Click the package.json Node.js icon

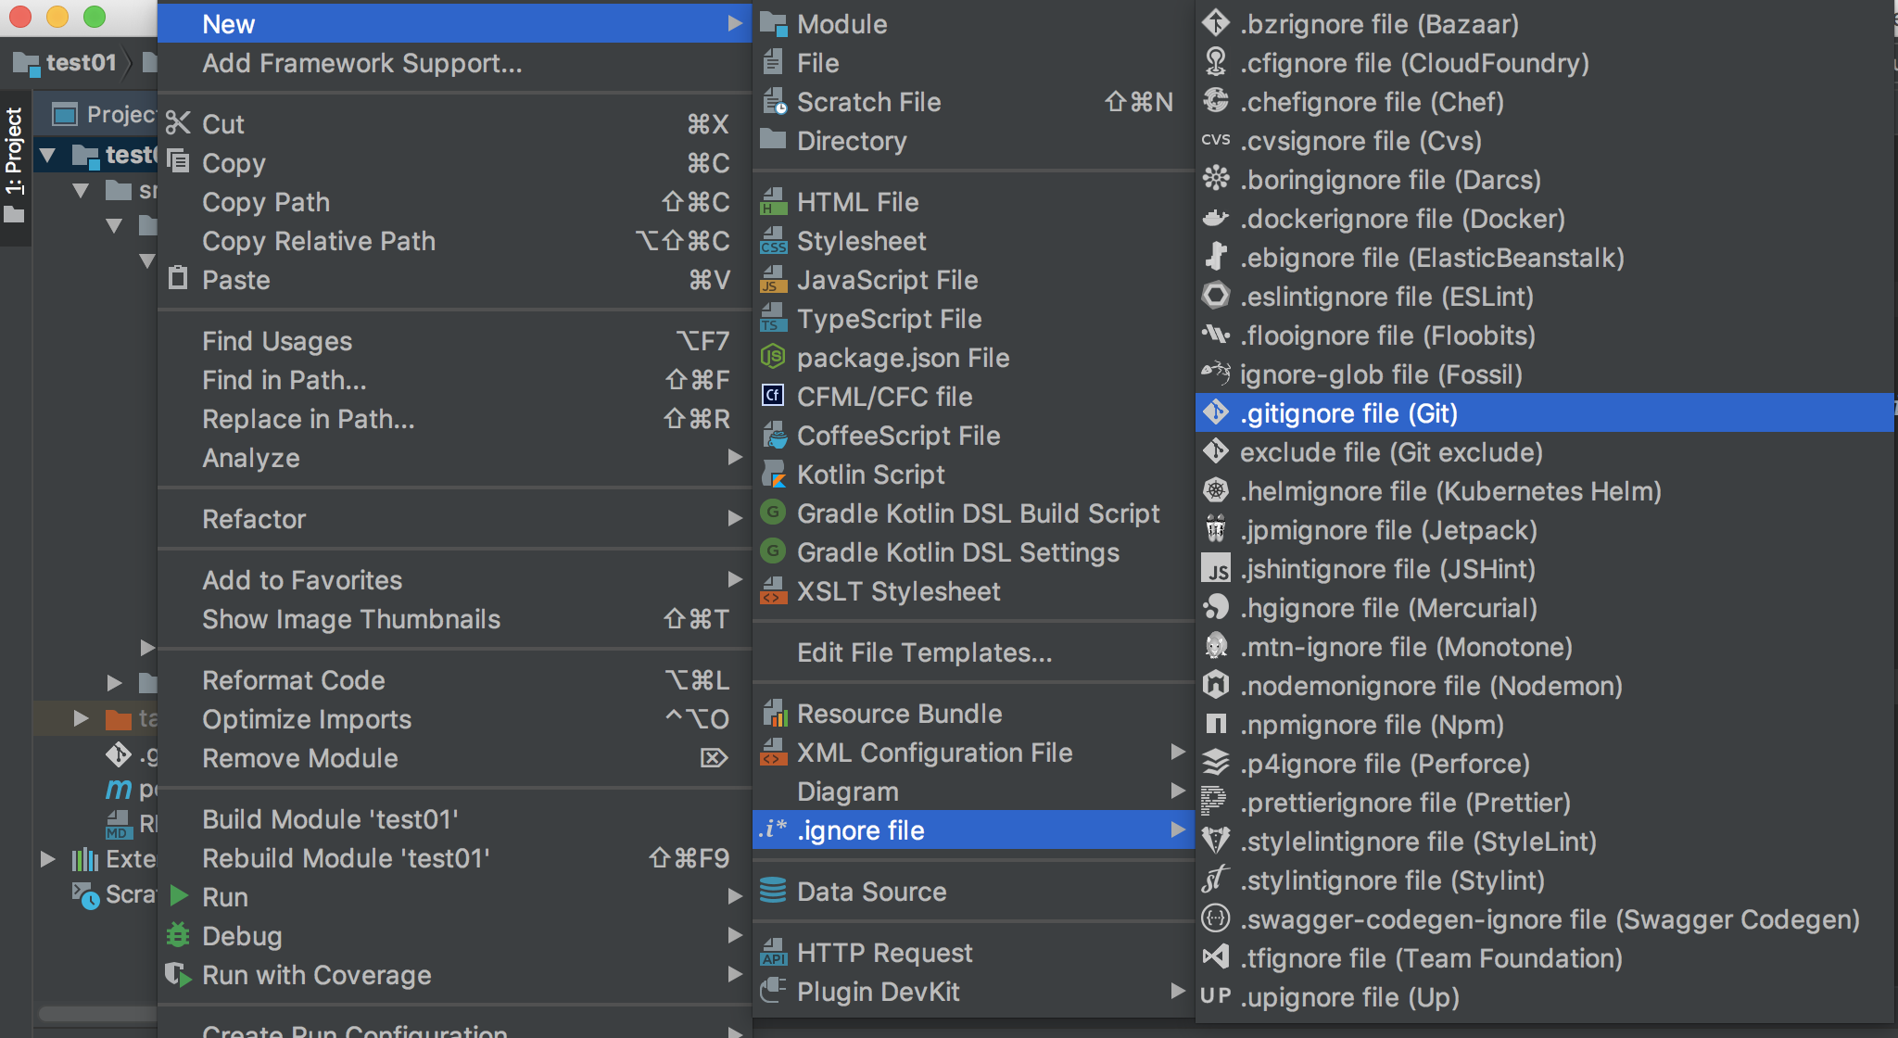[773, 358]
